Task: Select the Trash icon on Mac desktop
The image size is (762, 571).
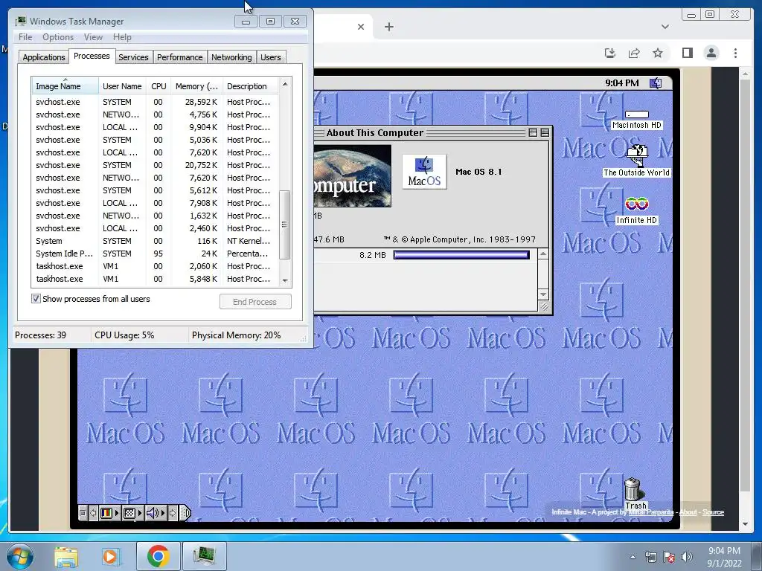Action: coord(633,494)
